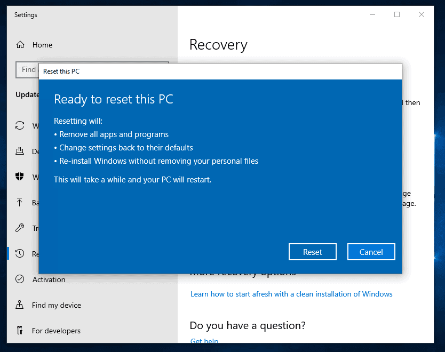Select the Troubleshoot wrench icon
The height and width of the screenshot is (352, 445).
pos(20,228)
